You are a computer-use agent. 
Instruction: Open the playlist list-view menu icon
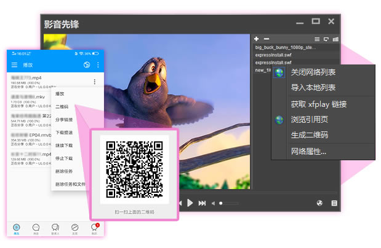317,39
